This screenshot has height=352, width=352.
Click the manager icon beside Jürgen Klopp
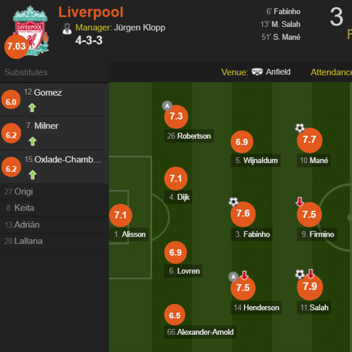tap(67, 29)
